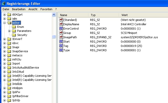Select the iaStor key label
Viewport: 168px width, 103px height.
(x=16, y=23)
